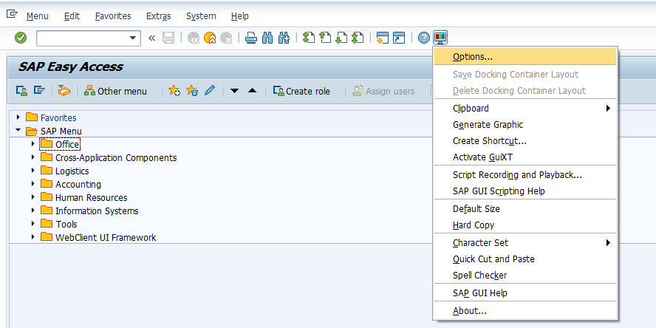
Task: Click the Previous Page icon
Action: point(325,38)
